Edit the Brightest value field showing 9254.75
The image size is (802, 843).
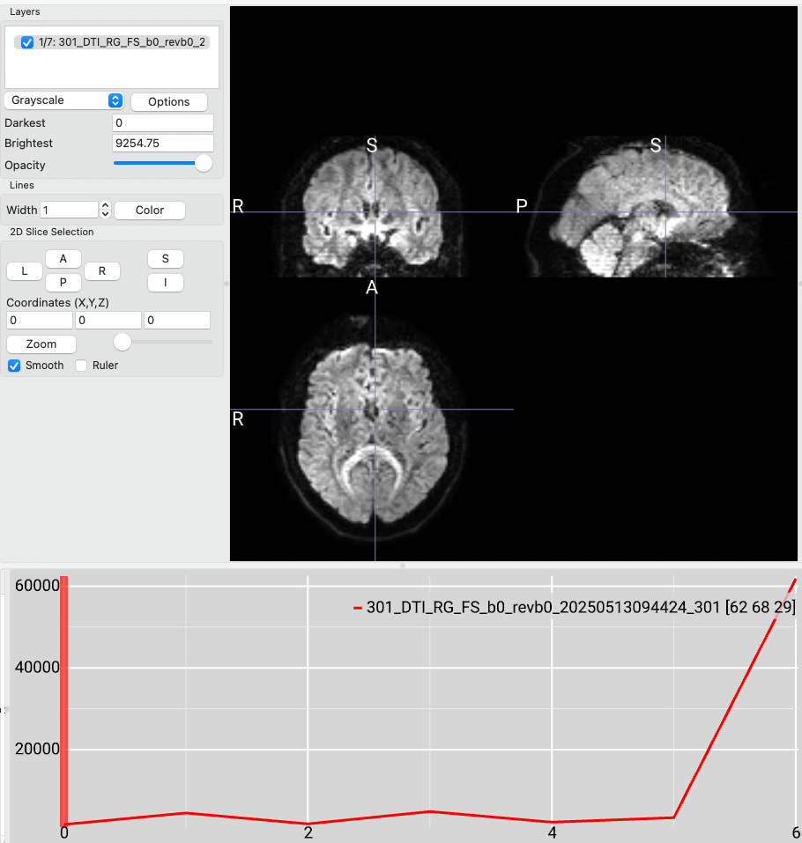coord(163,143)
